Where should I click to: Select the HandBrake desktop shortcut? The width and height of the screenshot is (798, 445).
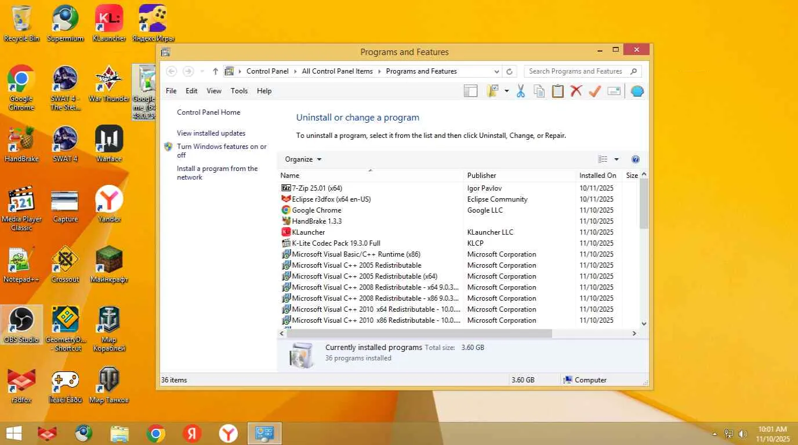click(21, 144)
